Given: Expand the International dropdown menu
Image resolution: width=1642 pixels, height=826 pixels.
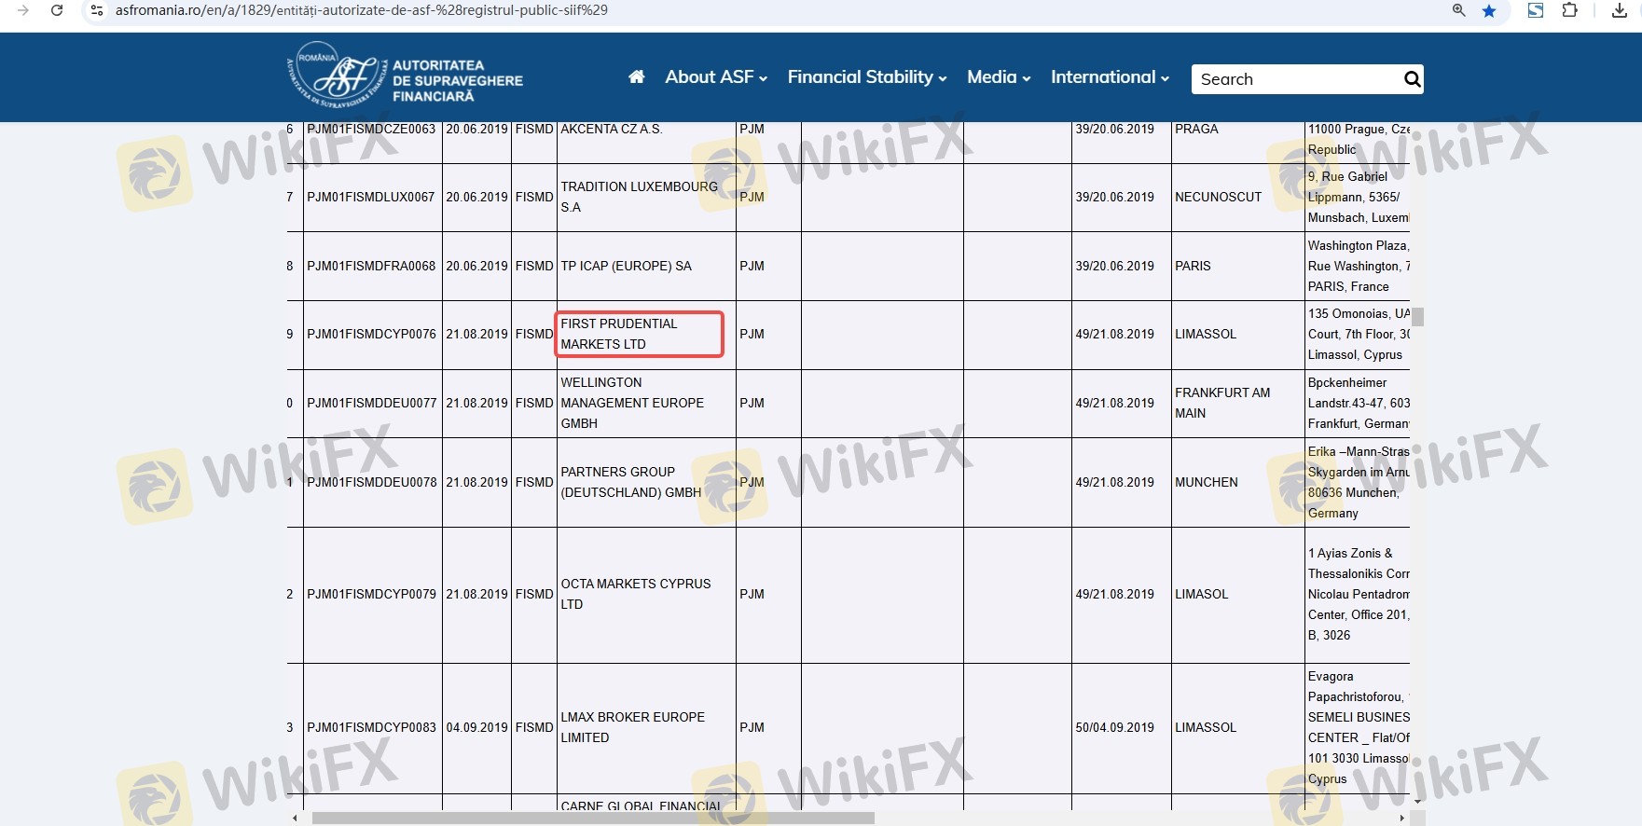Looking at the screenshot, I should point(1109,77).
